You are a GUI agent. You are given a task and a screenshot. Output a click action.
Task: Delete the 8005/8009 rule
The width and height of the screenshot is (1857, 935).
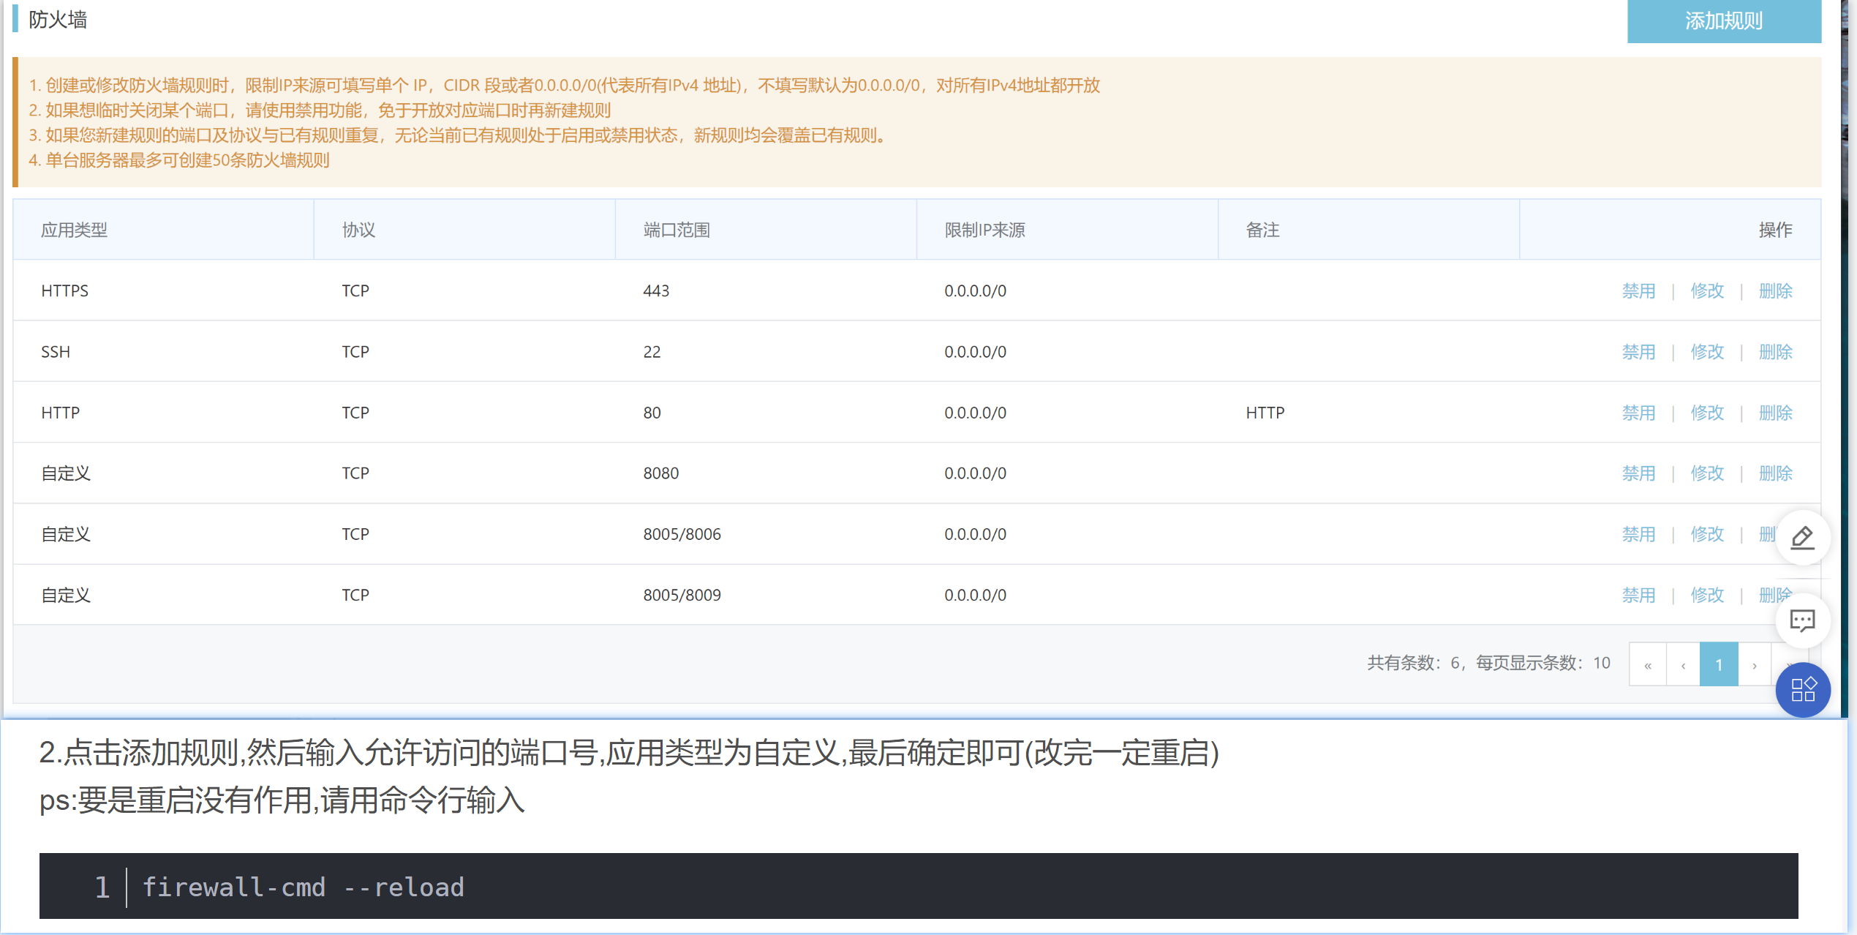click(x=1775, y=595)
